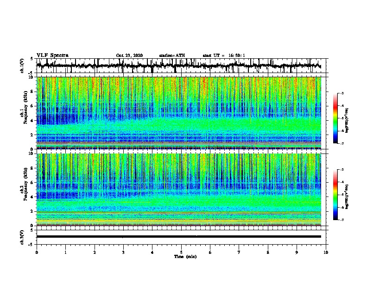Click time axis tick label "3"
This screenshot has height=283, width=367.
123,252
